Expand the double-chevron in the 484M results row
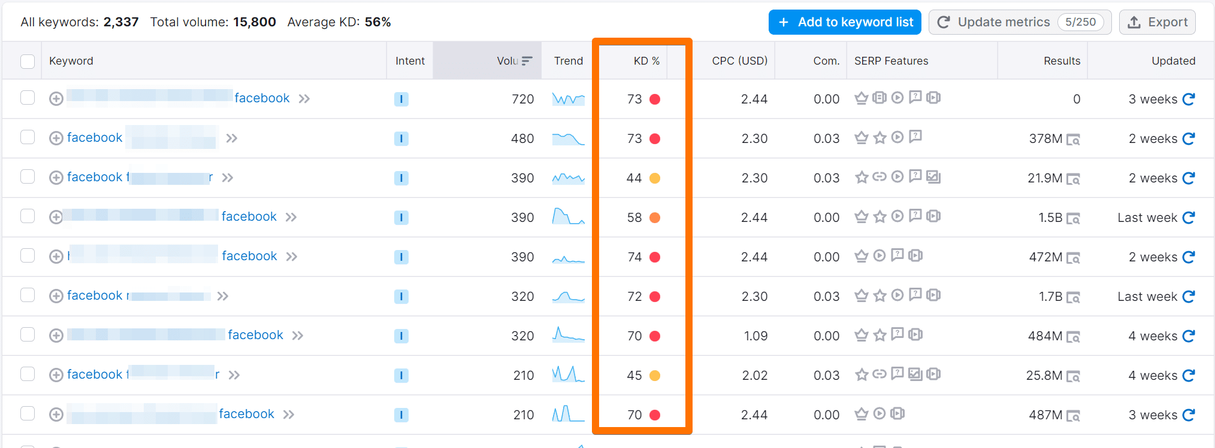Screen dimensions: 1215x448 click(298, 336)
